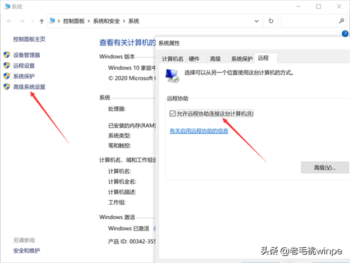Switch to the 系统保护 tab in dialog
The image size is (350, 263).
(242, 59)
